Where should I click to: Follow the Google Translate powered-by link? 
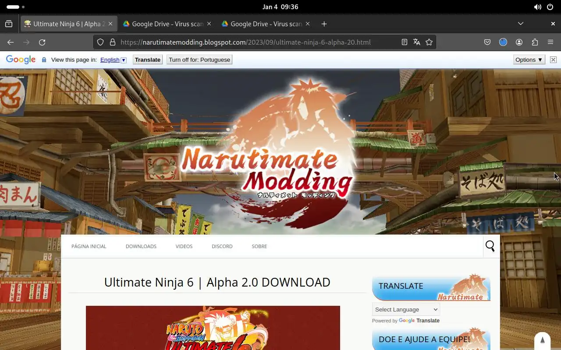[419, 321]
